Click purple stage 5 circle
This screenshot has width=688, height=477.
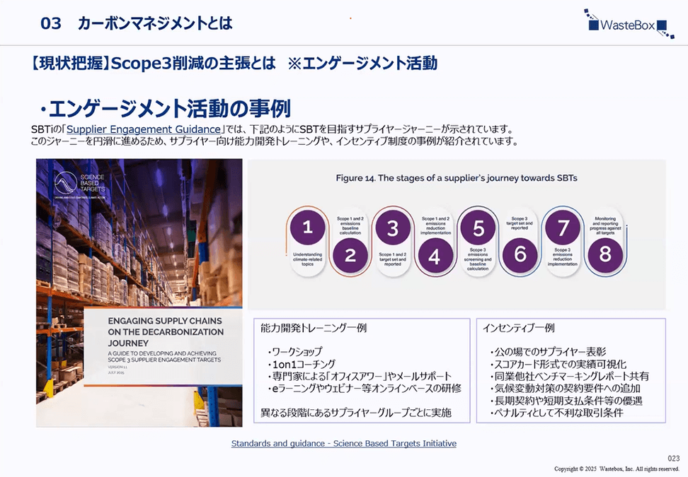point(478,228)
